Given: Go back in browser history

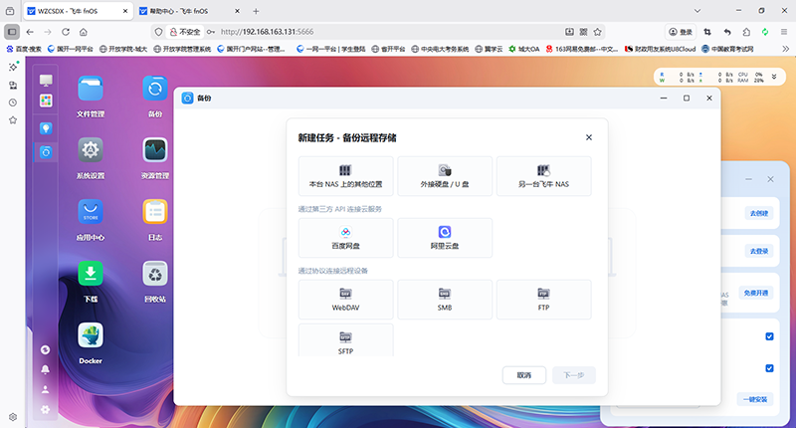Looking at the screenshot, I should tap(30, 32).
